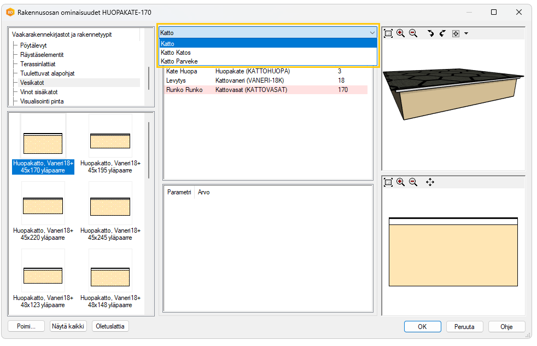This screenshot has width=537, height=346.
Task: Select Räystäselementit in the library tree
Action: [42, 55]
